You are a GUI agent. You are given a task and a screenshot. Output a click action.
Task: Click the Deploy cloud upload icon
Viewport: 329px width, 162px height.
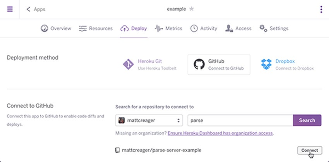(x=124, y=29)
